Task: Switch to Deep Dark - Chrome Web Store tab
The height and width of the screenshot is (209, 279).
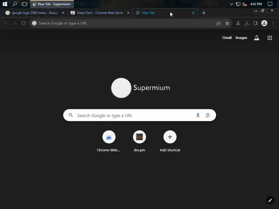Action: [99, 13]
